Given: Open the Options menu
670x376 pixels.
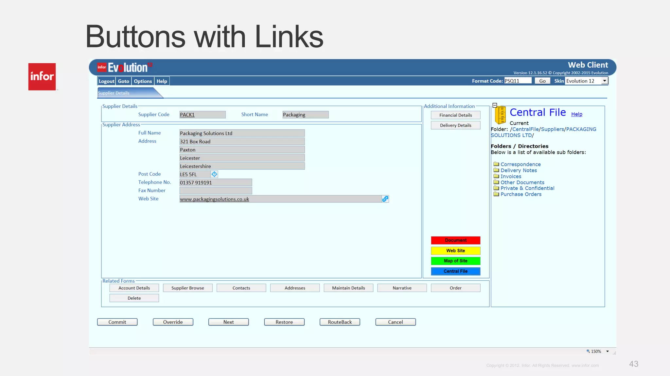Looking at the screenshot, I should coord(143,81).
